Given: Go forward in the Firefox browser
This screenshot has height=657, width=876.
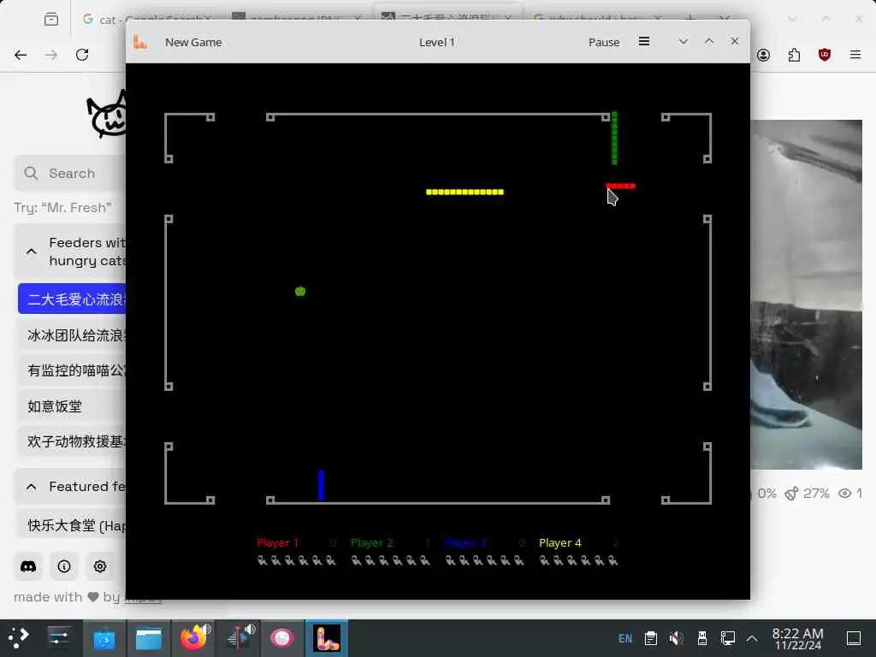Looking at the screenshot, I should 51,55.
